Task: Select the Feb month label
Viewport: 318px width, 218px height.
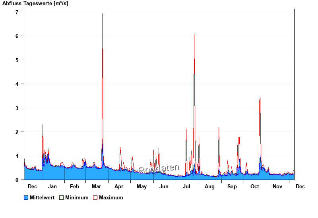Action: (74, 186)
